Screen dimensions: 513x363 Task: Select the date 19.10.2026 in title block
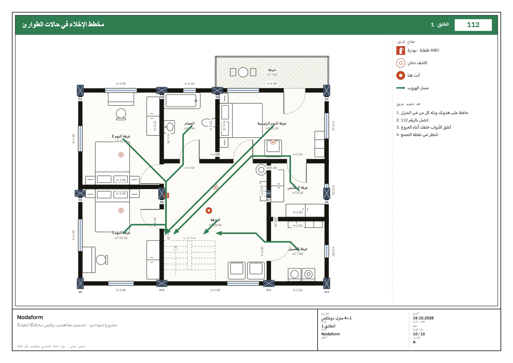[x=423, y=318]
